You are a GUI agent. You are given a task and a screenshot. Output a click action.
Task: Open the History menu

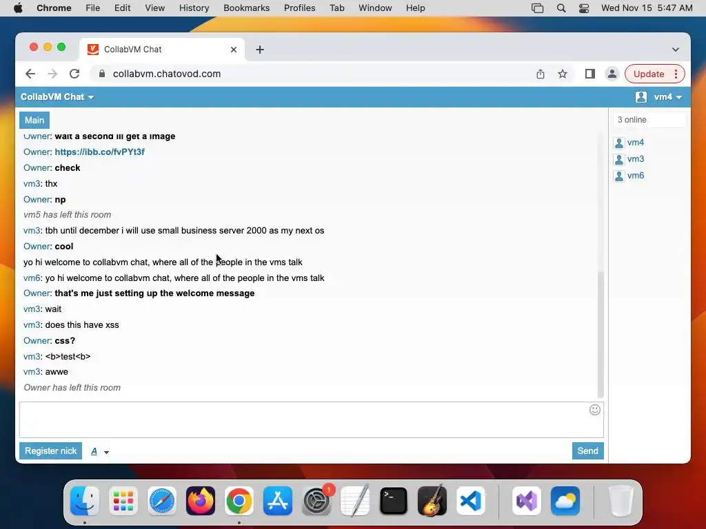(x=194, y=8)
